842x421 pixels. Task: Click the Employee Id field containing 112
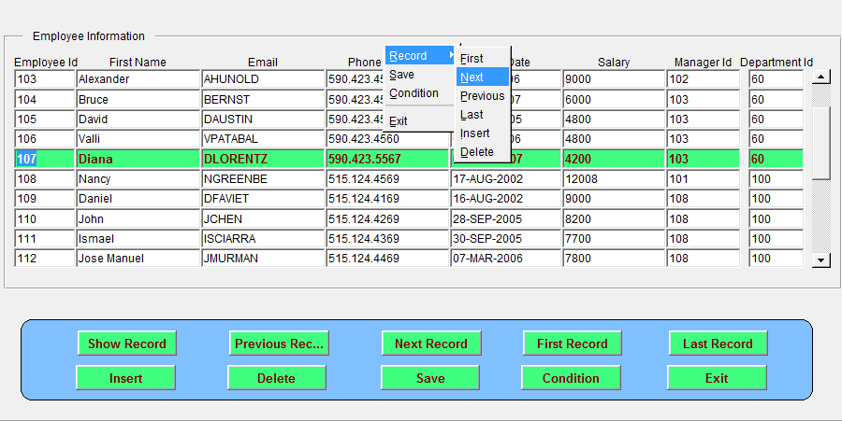click(45, 259)
